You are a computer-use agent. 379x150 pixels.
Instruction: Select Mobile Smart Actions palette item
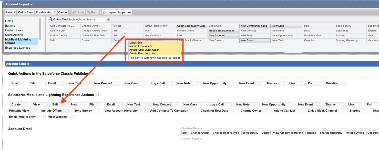click(x=223, y=31)
